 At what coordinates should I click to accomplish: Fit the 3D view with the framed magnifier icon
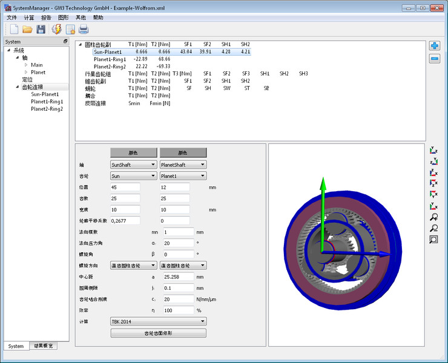point(433,240)
